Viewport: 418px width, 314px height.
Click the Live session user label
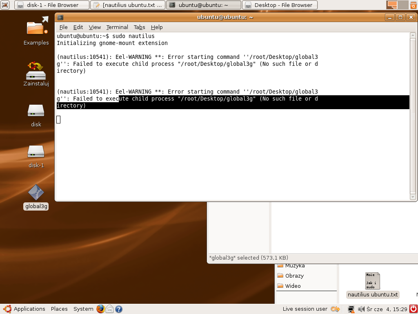pyautogui.click(x=305, y=309)
